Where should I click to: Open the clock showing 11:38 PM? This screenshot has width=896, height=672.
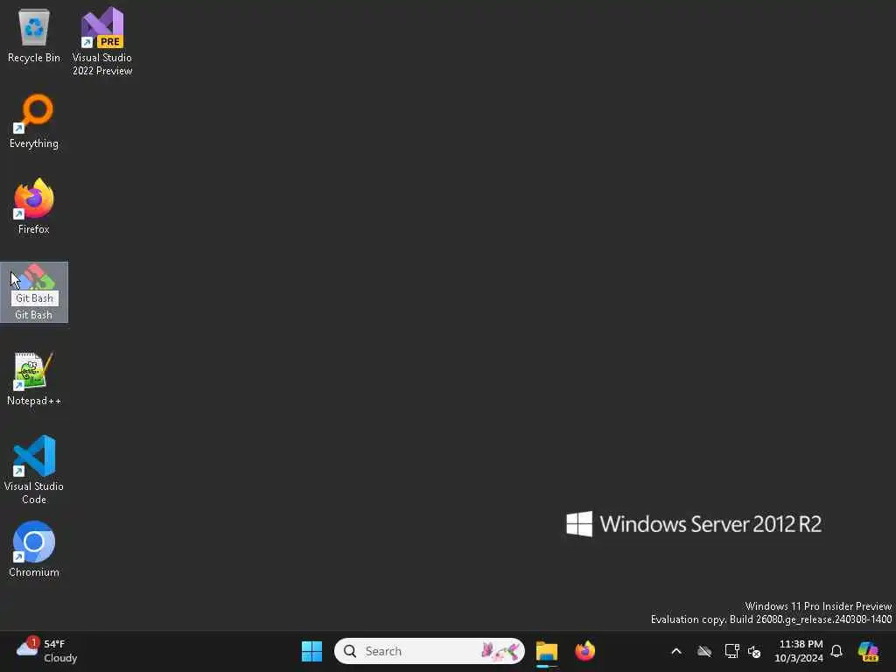799,651
